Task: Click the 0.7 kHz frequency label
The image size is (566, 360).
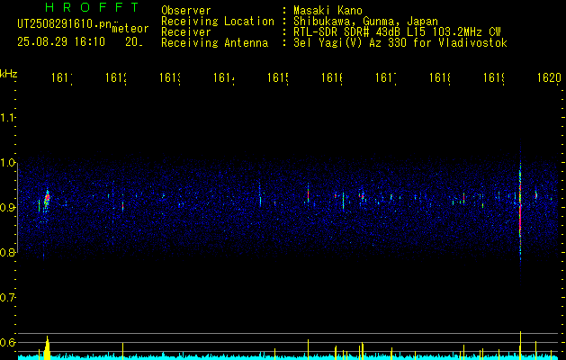Action: [x=8, y=298]
